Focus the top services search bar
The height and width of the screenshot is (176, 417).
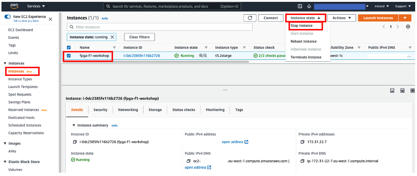tap(171, 6)
